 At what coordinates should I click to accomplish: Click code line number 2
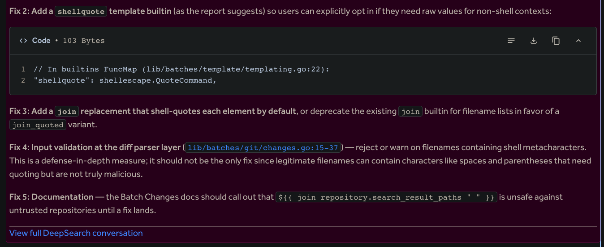click(23, 80)
